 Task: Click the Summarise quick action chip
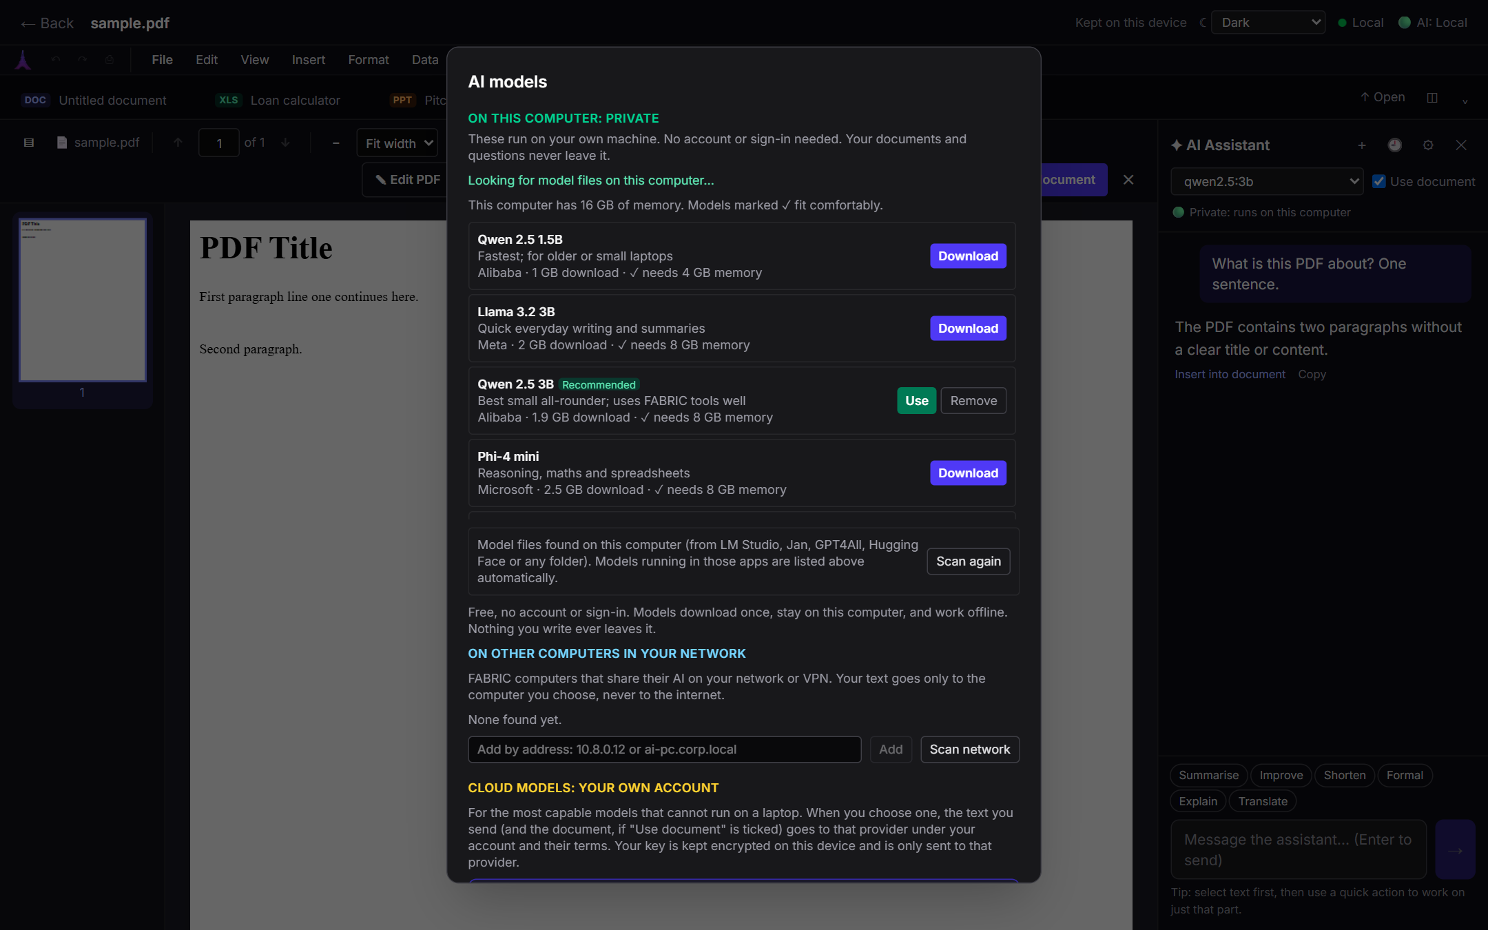[1208, 776]
